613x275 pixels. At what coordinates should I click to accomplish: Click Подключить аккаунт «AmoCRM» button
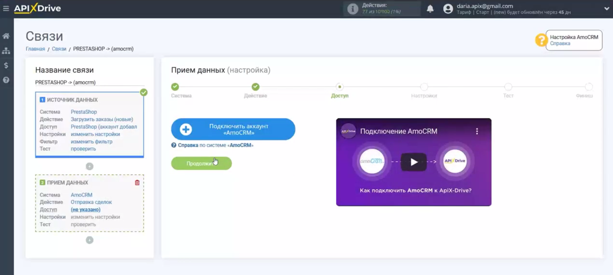point(233,129)
